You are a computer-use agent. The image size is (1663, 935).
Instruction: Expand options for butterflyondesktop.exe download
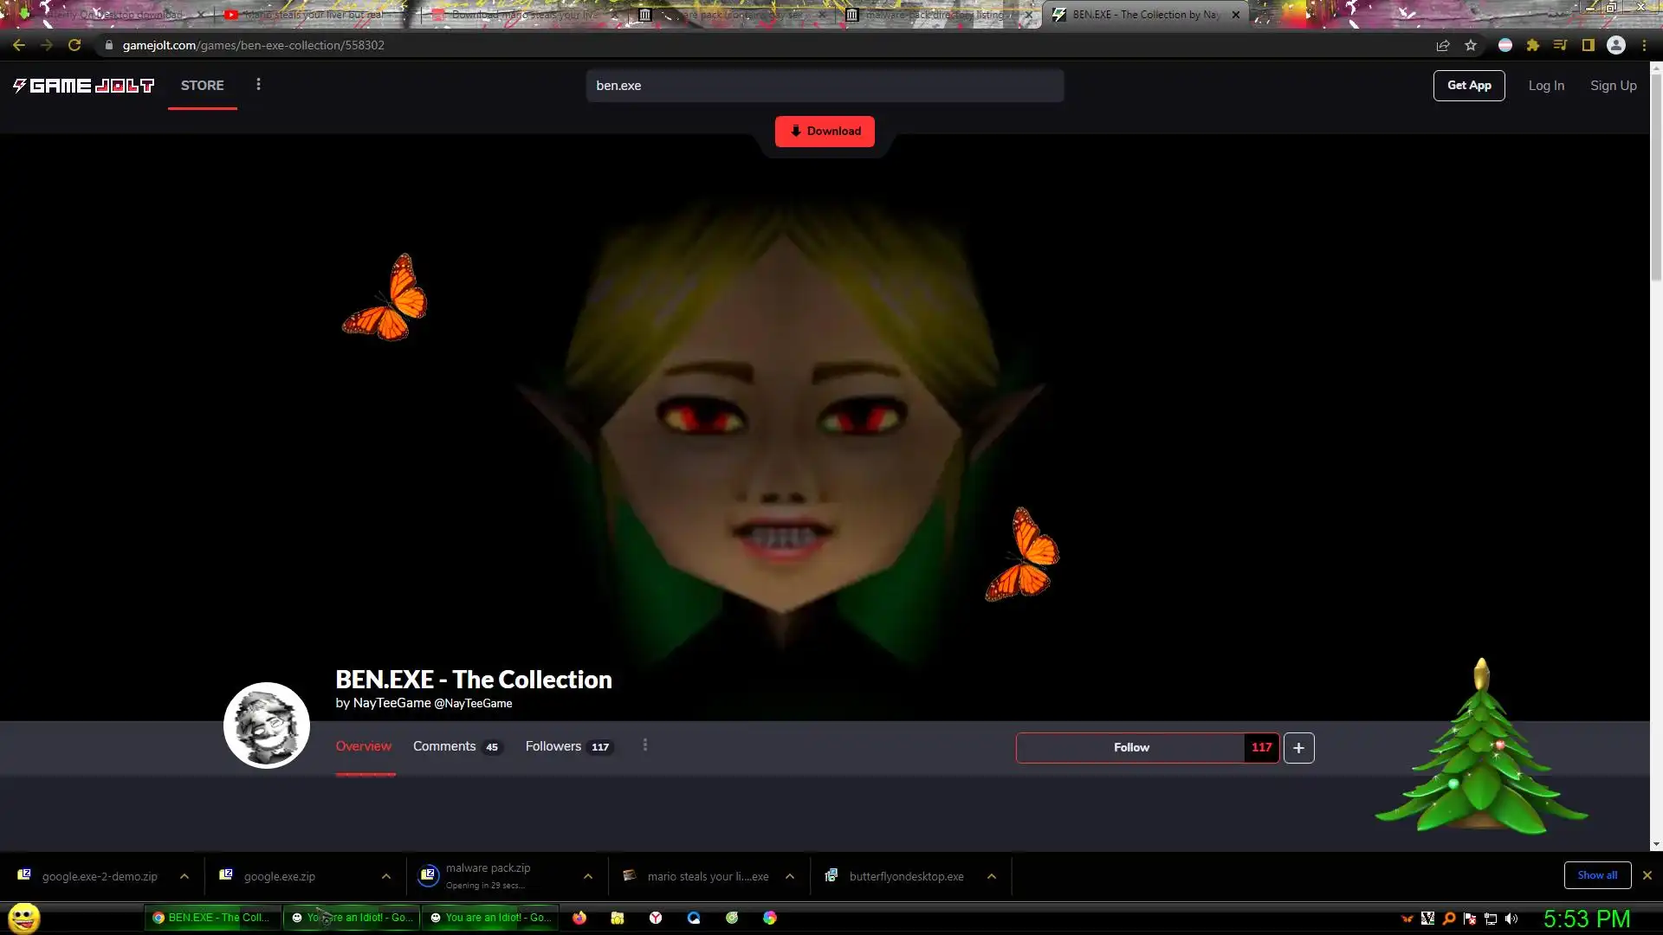point(992,876)
